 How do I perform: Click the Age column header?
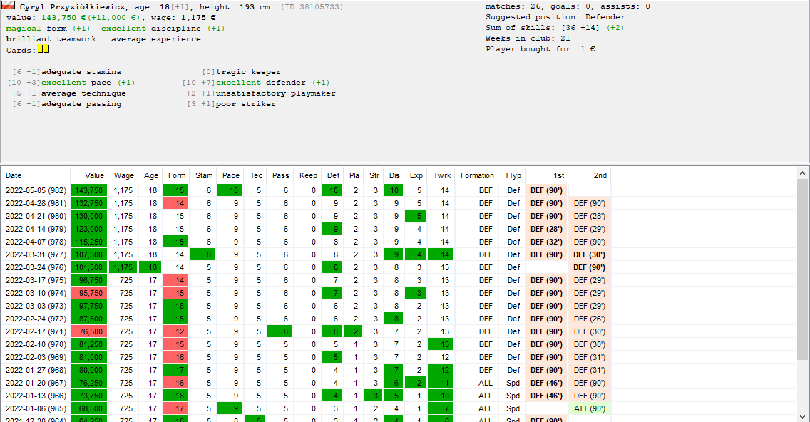150,175
